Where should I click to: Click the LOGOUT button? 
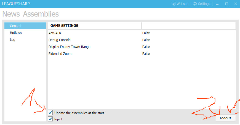tap(225, 118)
